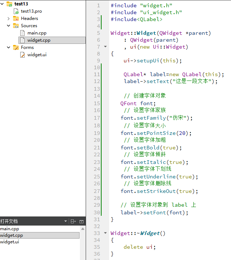Click the 打开文档 panel title
This screenshot has height=260, width=231.
[x=9, y=221]
